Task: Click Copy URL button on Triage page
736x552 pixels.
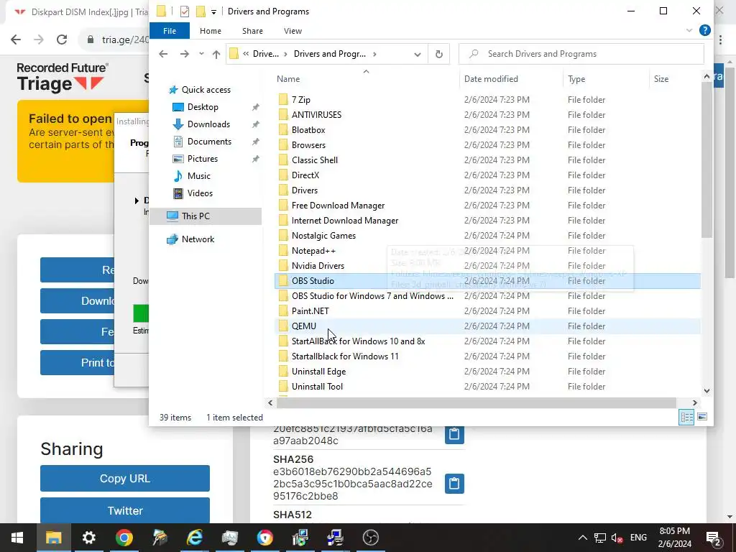Action: point(125,478)
